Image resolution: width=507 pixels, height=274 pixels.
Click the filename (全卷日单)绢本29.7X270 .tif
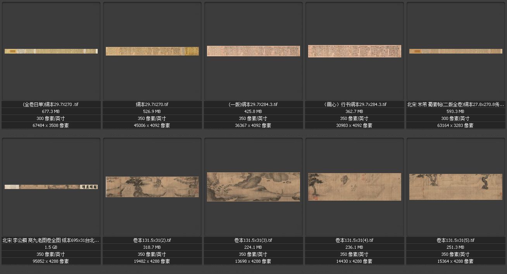pos(51,104)
